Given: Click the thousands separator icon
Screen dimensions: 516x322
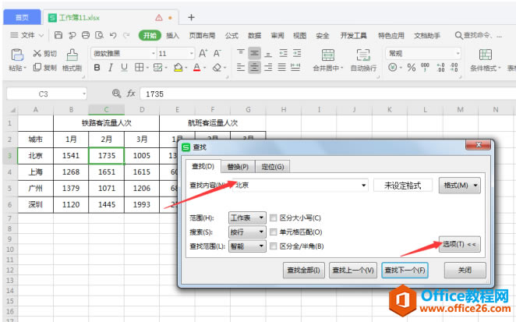Looking at the screenshot, I should pyautogui.click(x=425, y=68).
